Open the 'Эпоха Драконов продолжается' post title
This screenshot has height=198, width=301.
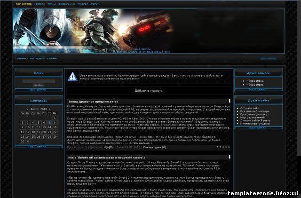click(x=93, y=102)
